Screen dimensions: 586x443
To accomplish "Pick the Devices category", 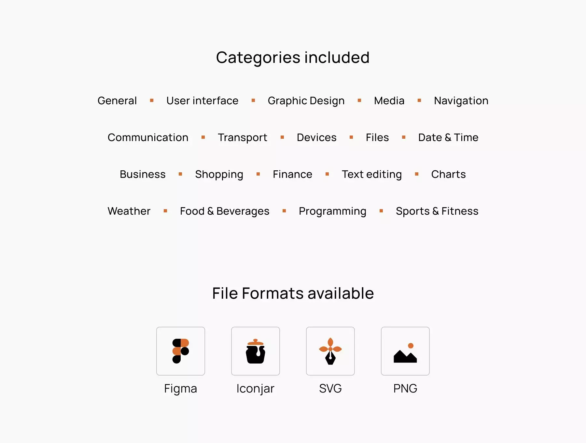I will (x=317, y=137).
